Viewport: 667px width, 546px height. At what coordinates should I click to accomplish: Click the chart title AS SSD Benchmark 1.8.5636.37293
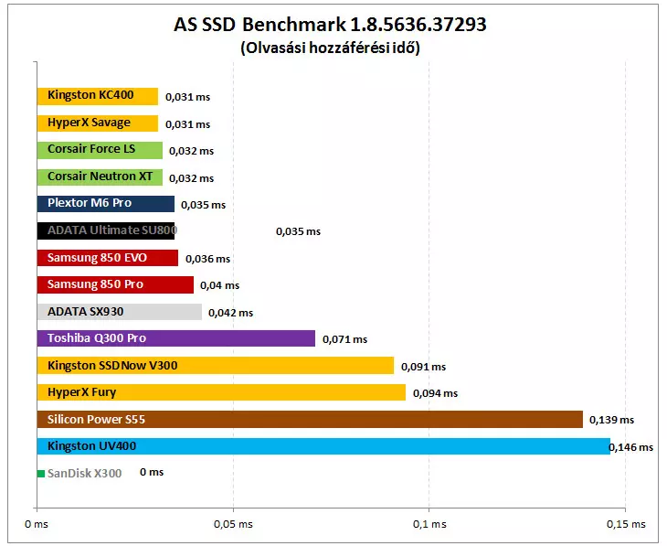click(330, 25)
